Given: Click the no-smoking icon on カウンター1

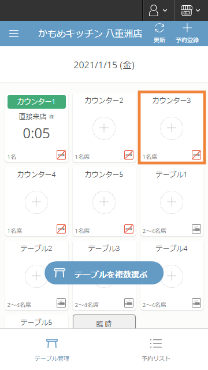Looking at the screenshot, I should click(61, 155).
